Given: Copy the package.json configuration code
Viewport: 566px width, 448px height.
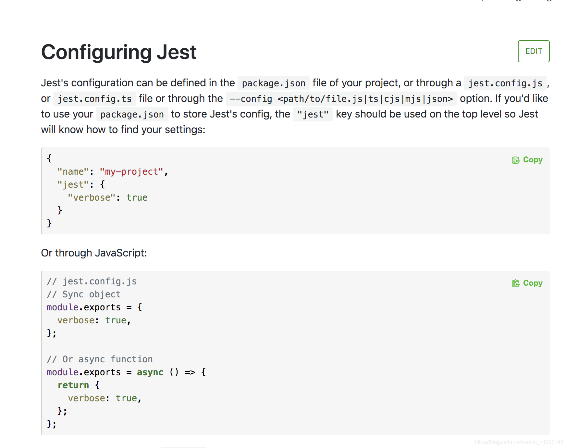Looking at the screenshot, I should click(527, 159).
